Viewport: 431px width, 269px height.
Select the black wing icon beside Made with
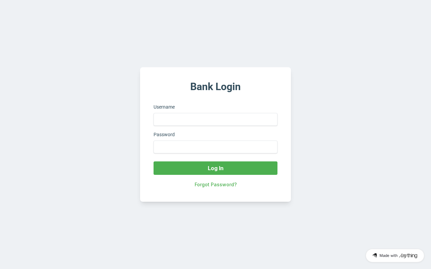click(x=374, y=256)
